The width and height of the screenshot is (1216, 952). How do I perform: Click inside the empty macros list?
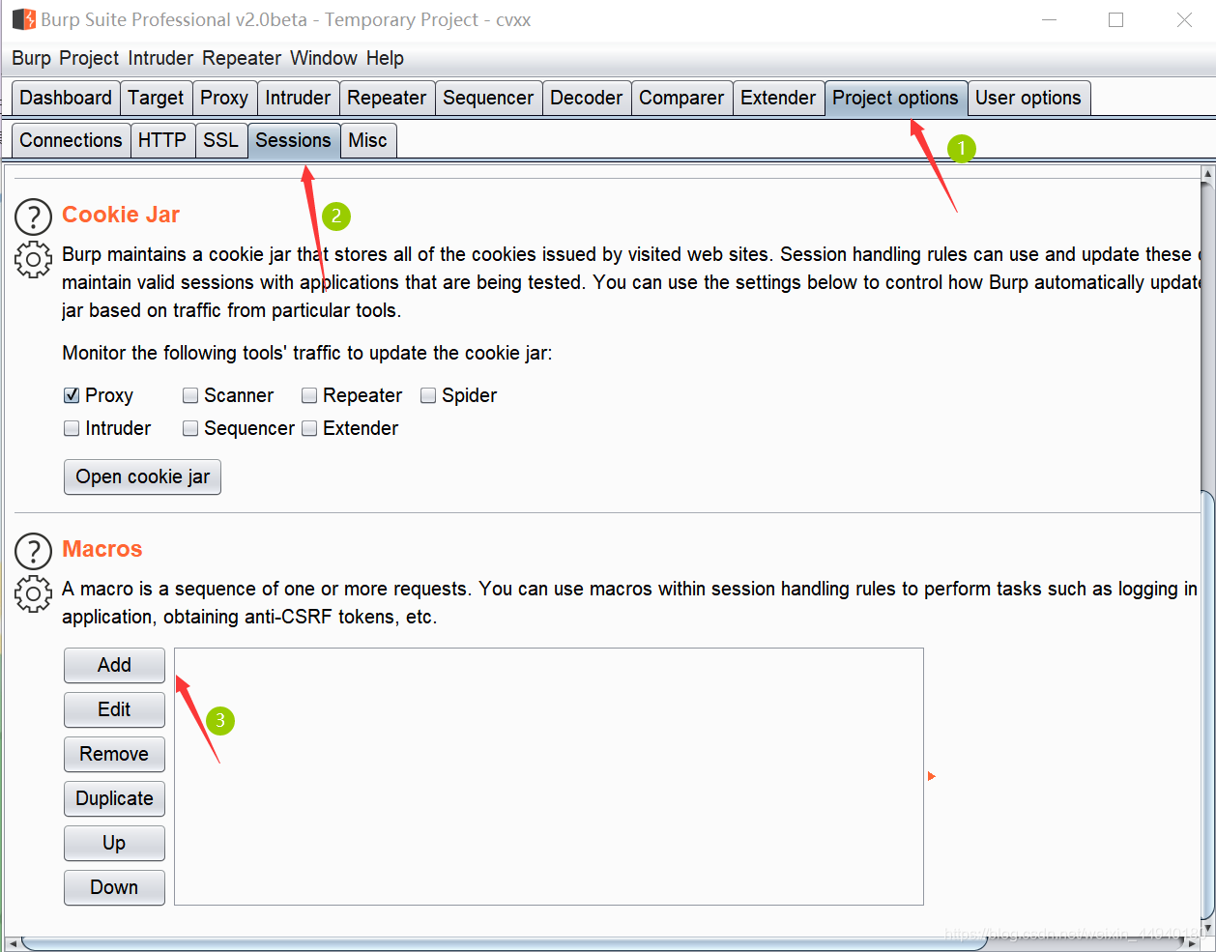549,776
